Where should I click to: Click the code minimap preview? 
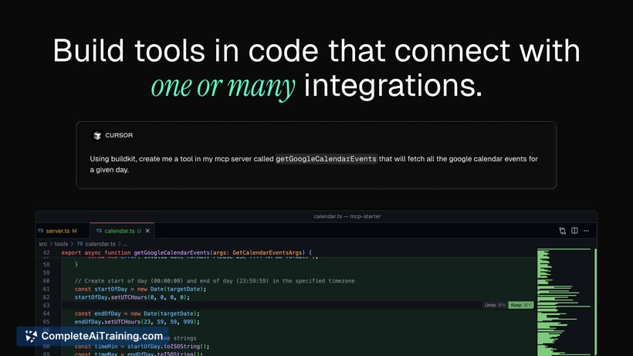[564, 302]
